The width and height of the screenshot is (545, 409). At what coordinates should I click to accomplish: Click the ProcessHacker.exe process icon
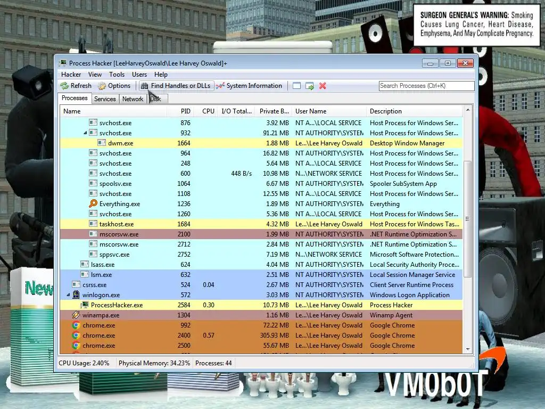click(x=85, y=305)
